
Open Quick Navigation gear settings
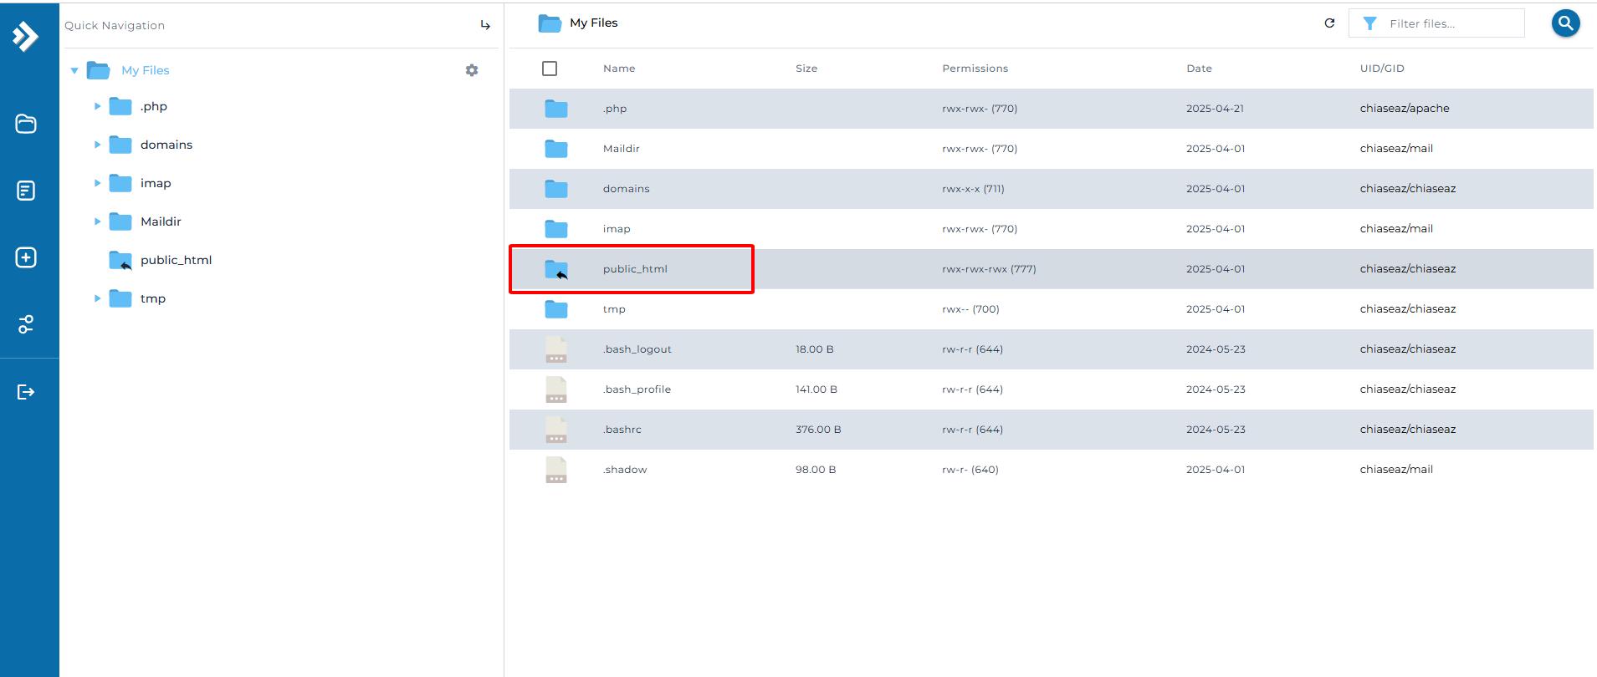tap(472, 70)
